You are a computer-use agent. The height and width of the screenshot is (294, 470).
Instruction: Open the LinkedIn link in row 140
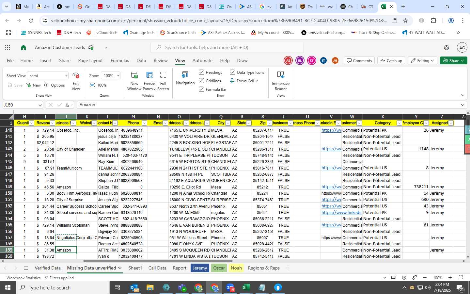tap(331, 130)
